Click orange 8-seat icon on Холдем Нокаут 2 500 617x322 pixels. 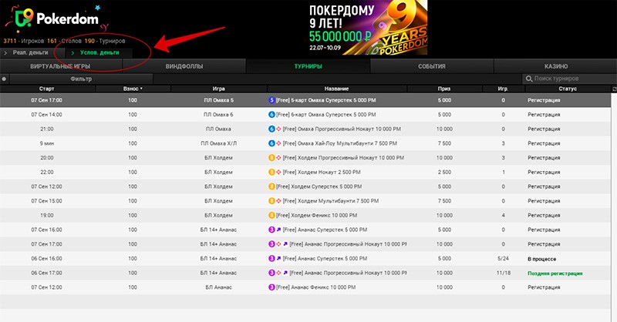271,172
